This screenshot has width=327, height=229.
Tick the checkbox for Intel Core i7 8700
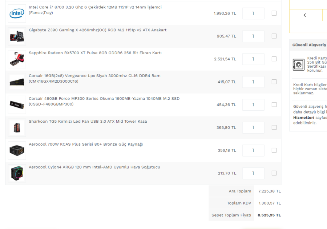274,13
